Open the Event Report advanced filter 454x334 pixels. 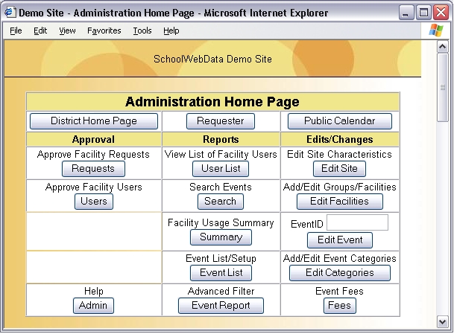click(x=221, y=306)
